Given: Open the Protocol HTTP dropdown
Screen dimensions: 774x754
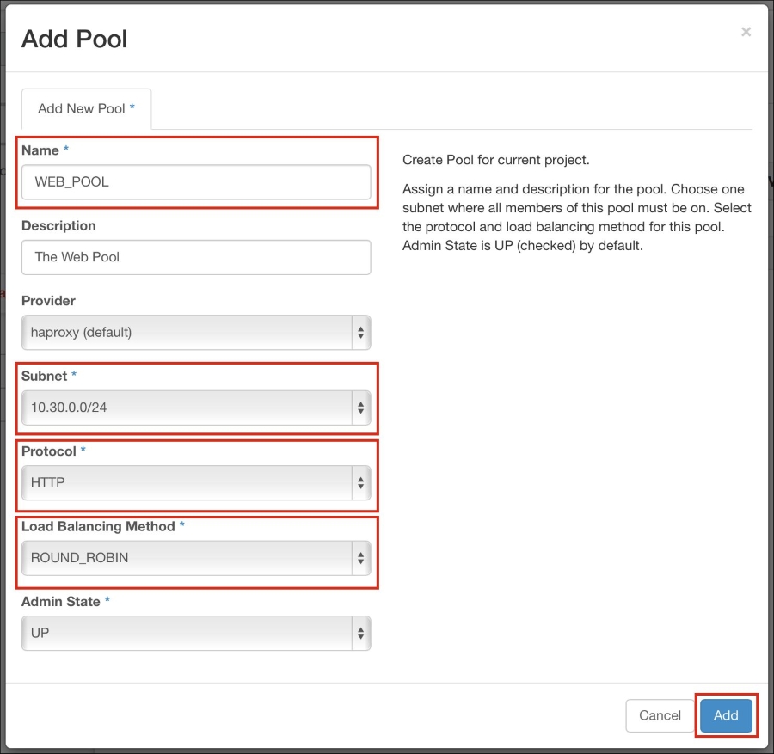Looking at the screenshot, I should coord(196,482).
